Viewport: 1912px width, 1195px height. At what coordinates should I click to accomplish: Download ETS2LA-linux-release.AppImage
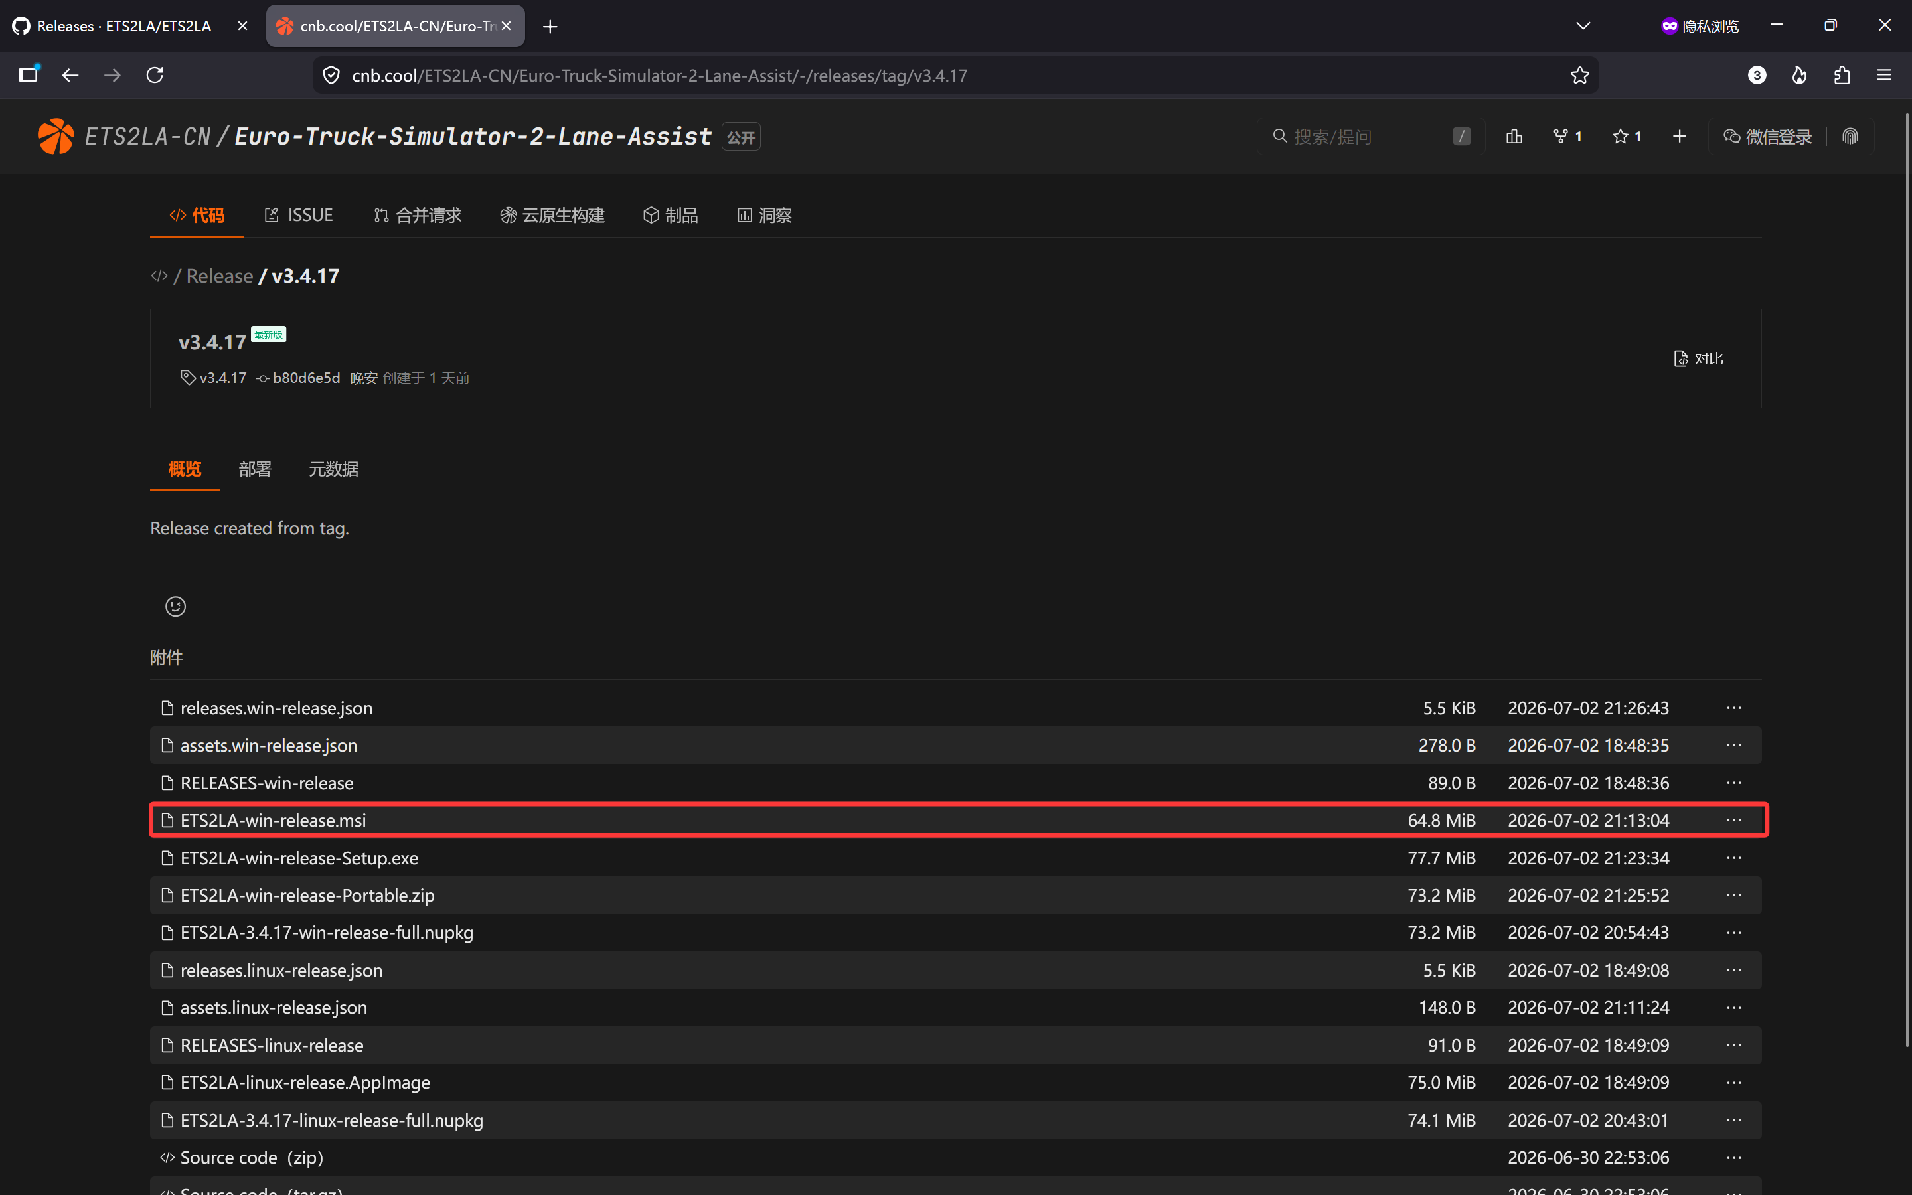pyautogui.click(x=305, y=1083)
